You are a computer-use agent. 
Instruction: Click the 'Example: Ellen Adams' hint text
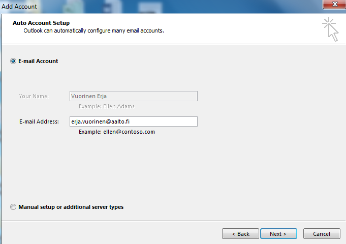click(107, 106)
